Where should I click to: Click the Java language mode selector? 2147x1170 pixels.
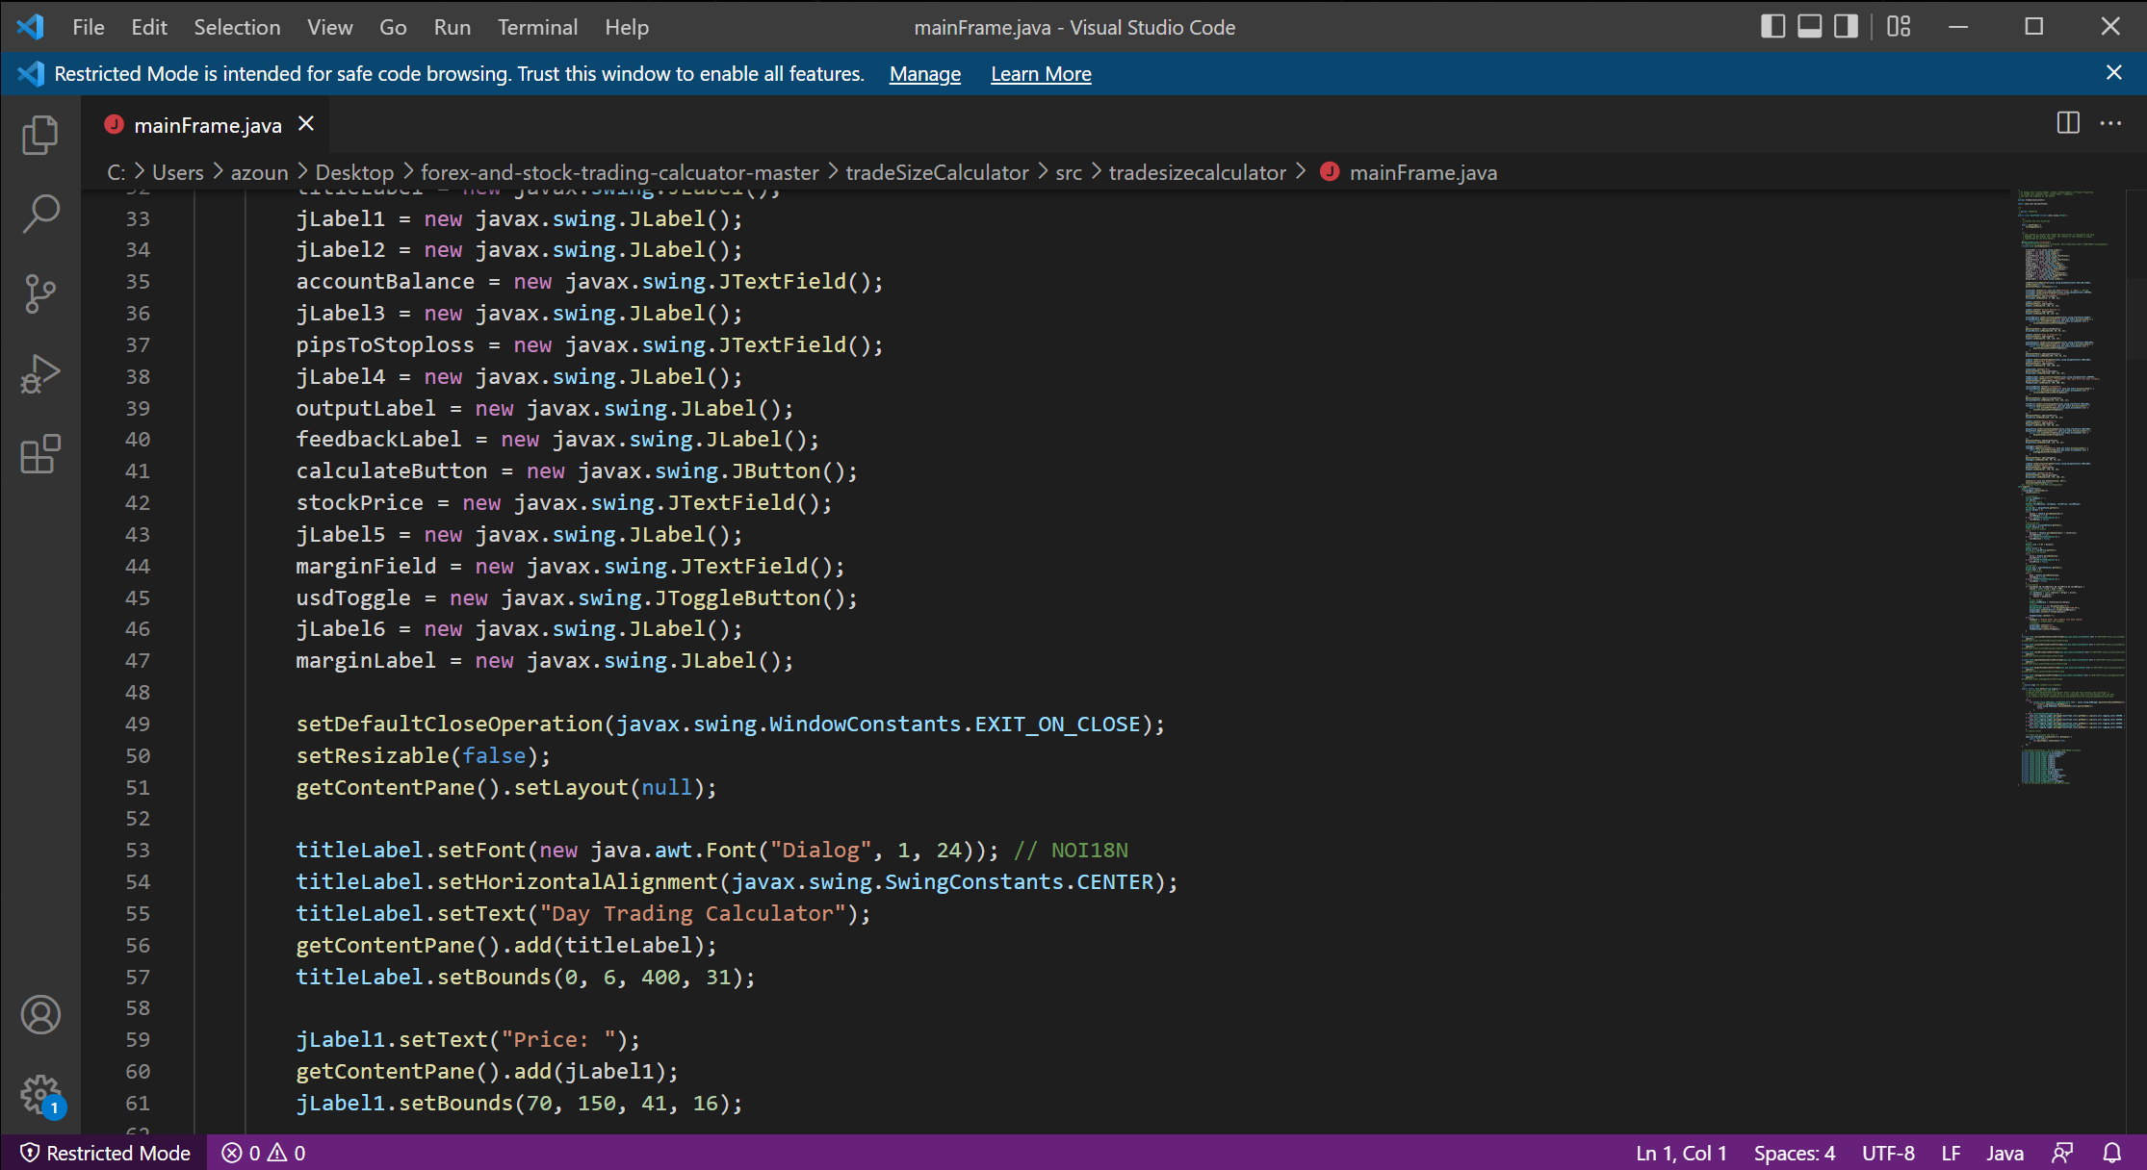pos(2005,1153)
